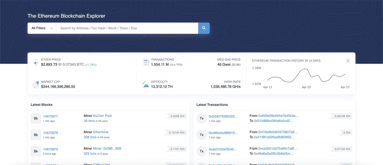Click the 1,036,486.78 GH/s hash rate value
The height and width of the screenshot is (165, 383).
(226, 87)
